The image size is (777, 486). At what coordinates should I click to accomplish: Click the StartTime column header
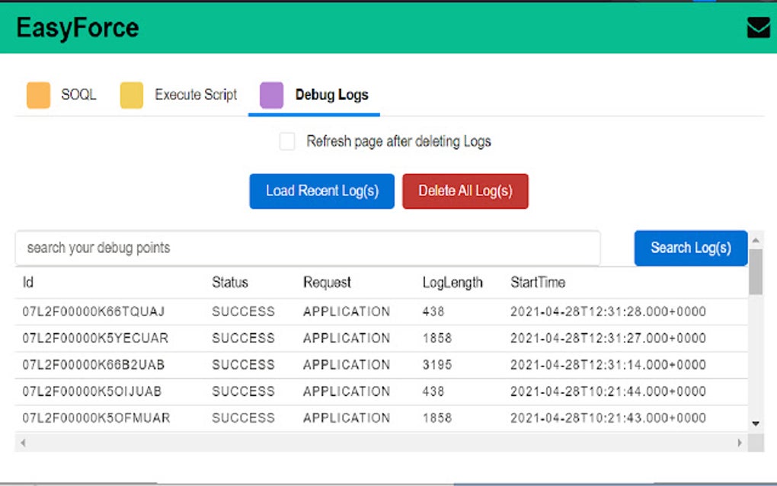pos(538,283)
